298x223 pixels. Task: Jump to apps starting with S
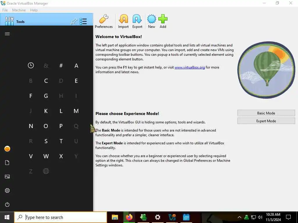(46, 141)
